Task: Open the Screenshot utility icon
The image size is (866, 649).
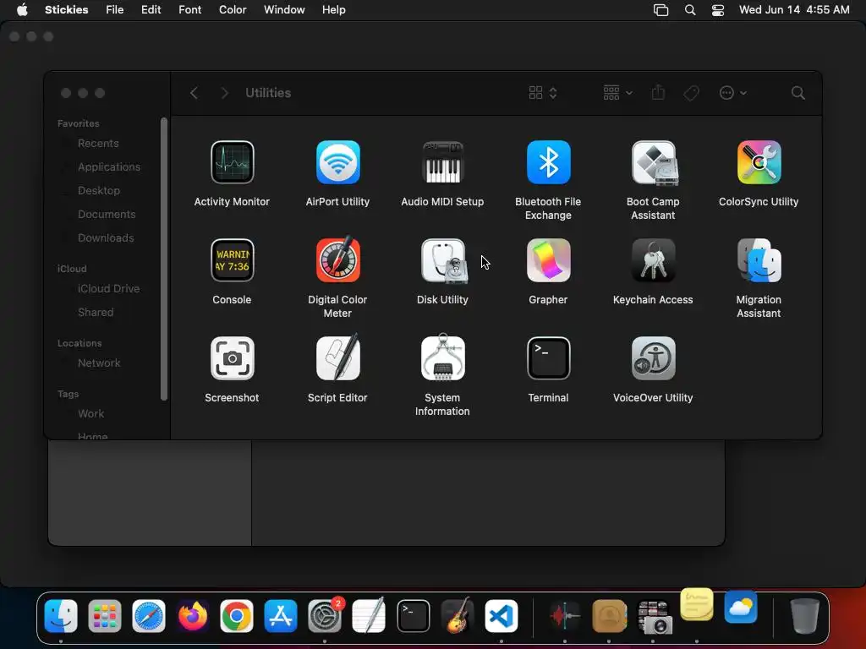Action: 232,358
